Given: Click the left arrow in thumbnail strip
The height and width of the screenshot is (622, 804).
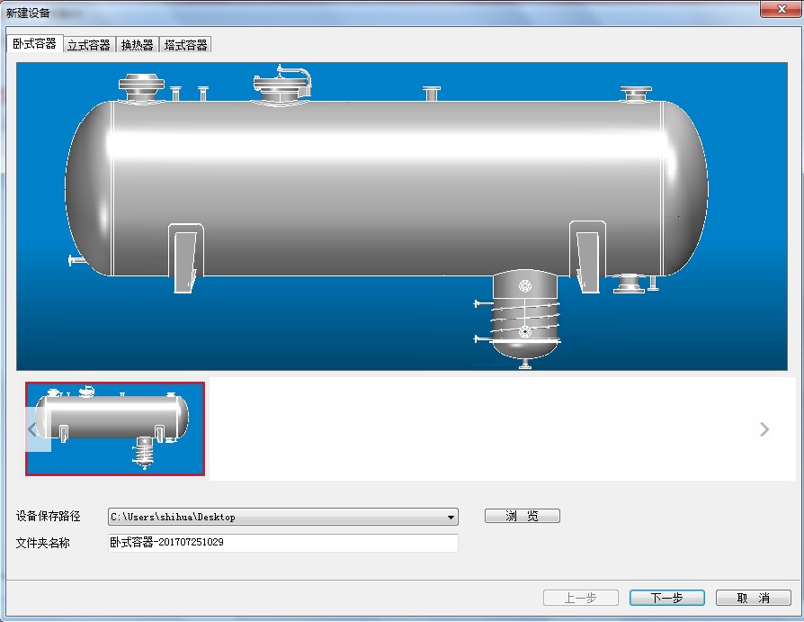Looking at the screenshot, I should 32,429.
